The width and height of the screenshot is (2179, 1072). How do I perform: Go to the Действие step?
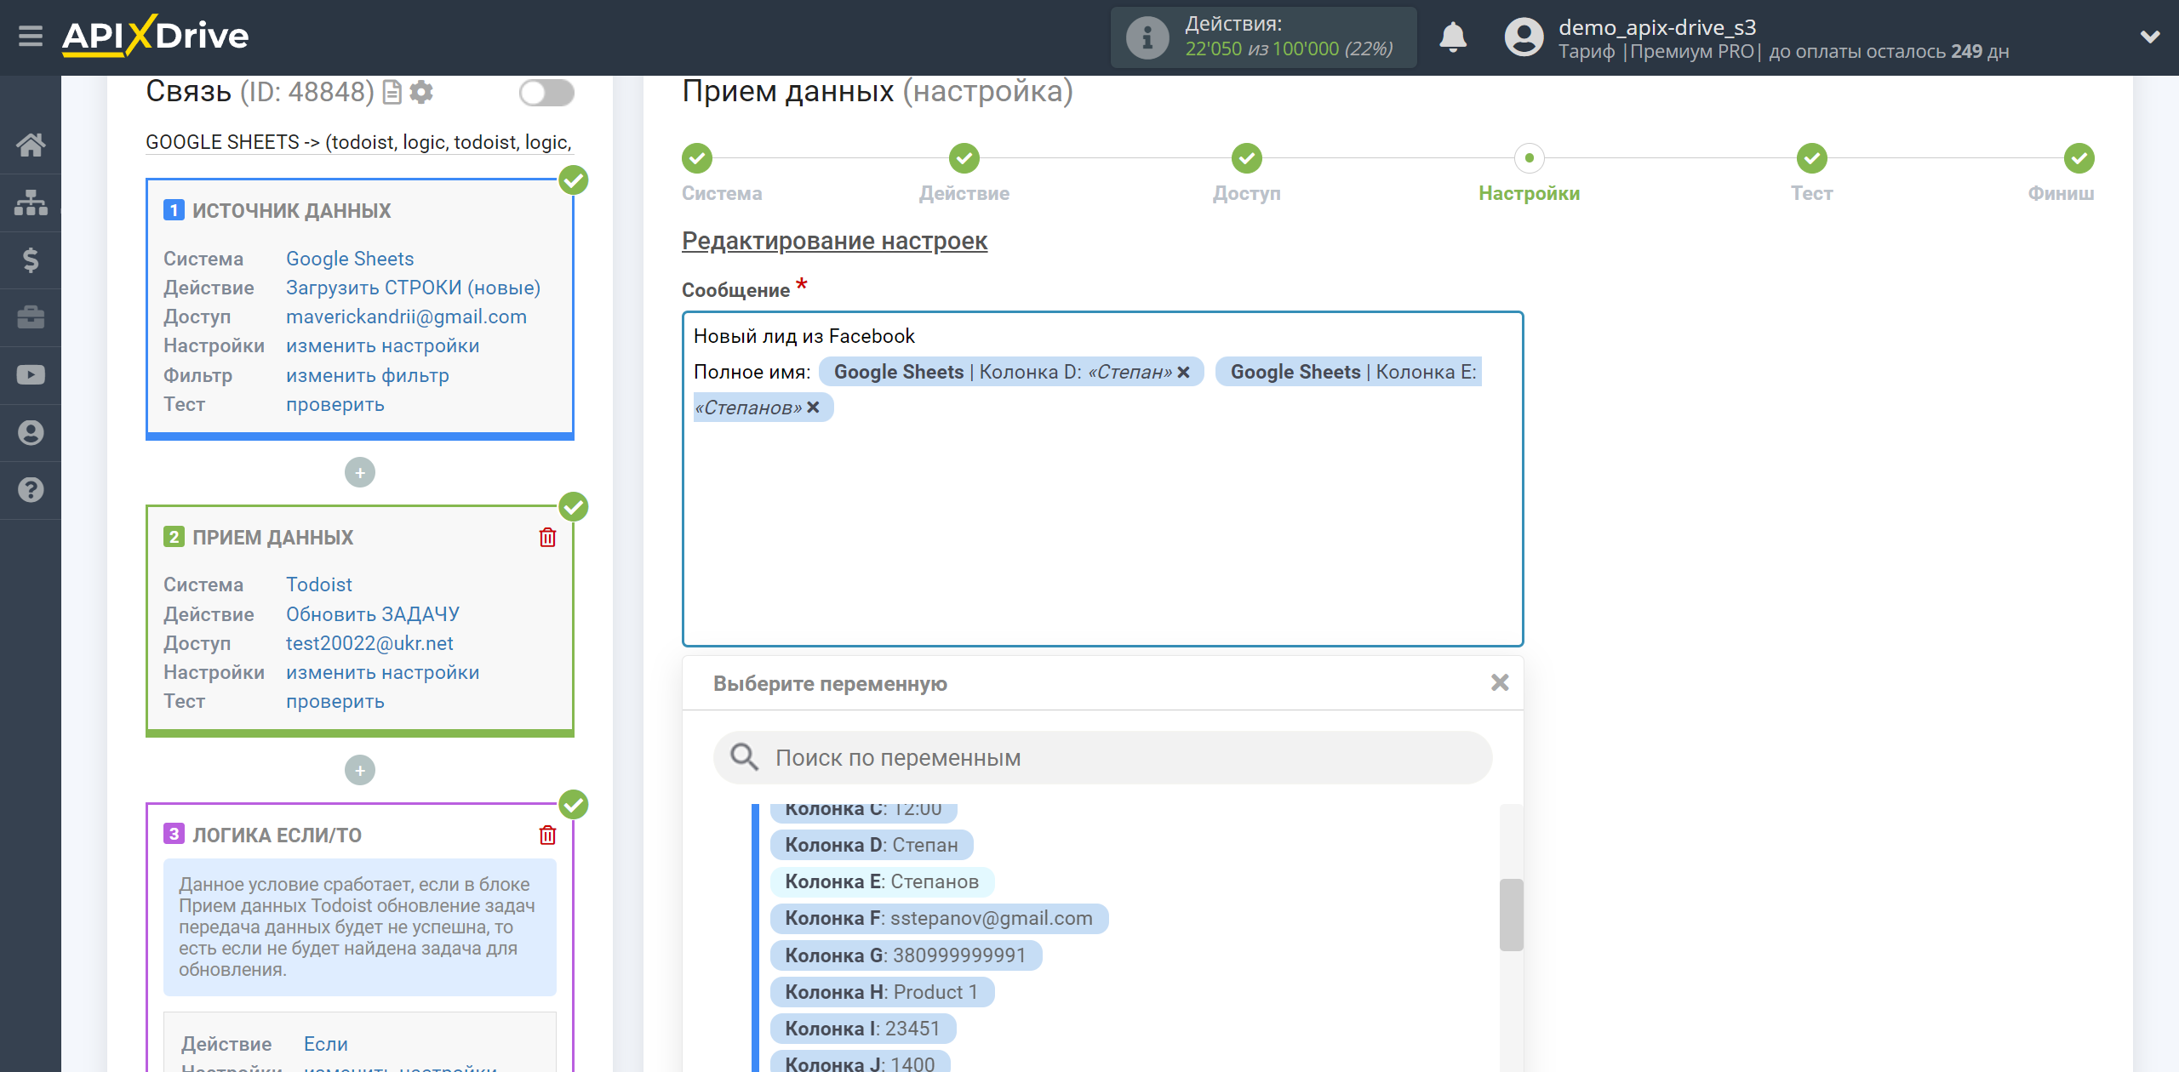[x=964, y=158]
